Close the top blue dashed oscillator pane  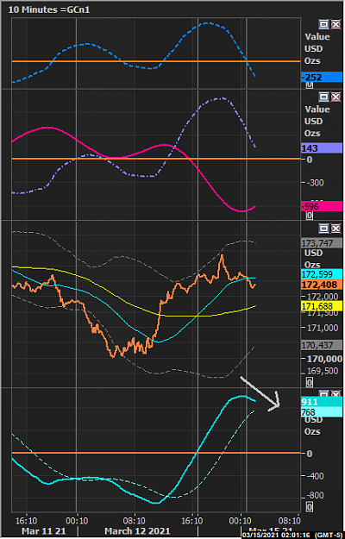[x=336, y=24]
